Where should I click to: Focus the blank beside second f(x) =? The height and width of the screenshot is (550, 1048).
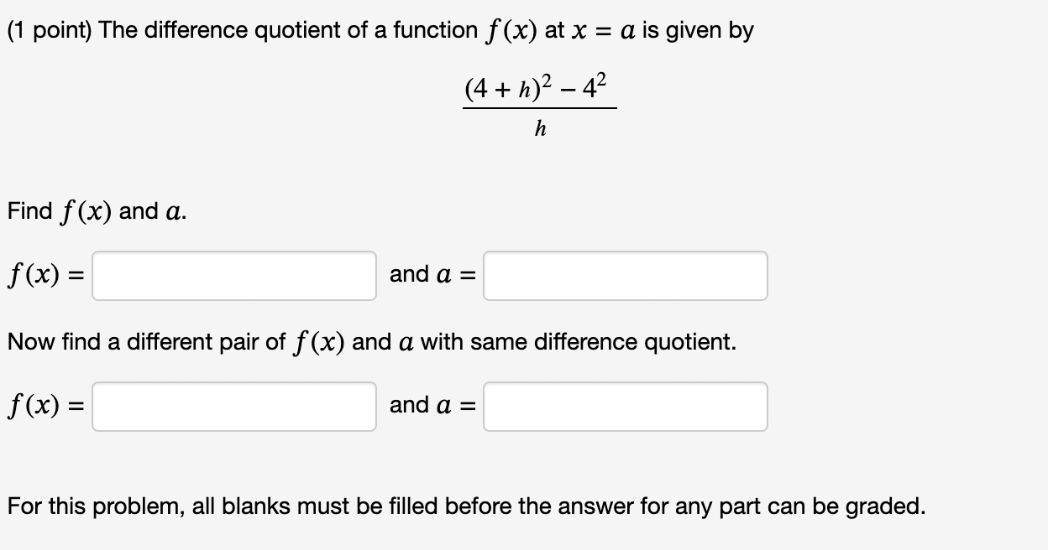(x=233, y=406)
